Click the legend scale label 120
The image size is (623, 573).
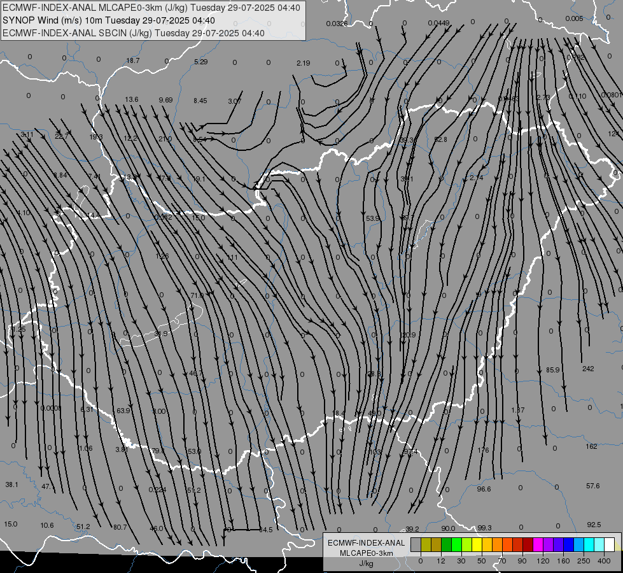543,561
